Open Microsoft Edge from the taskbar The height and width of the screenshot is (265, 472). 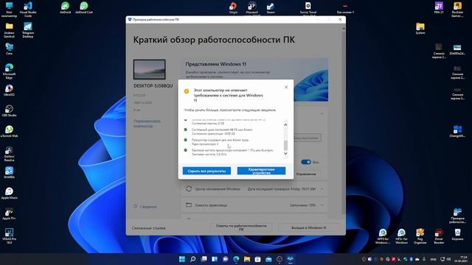click(236, 259)
